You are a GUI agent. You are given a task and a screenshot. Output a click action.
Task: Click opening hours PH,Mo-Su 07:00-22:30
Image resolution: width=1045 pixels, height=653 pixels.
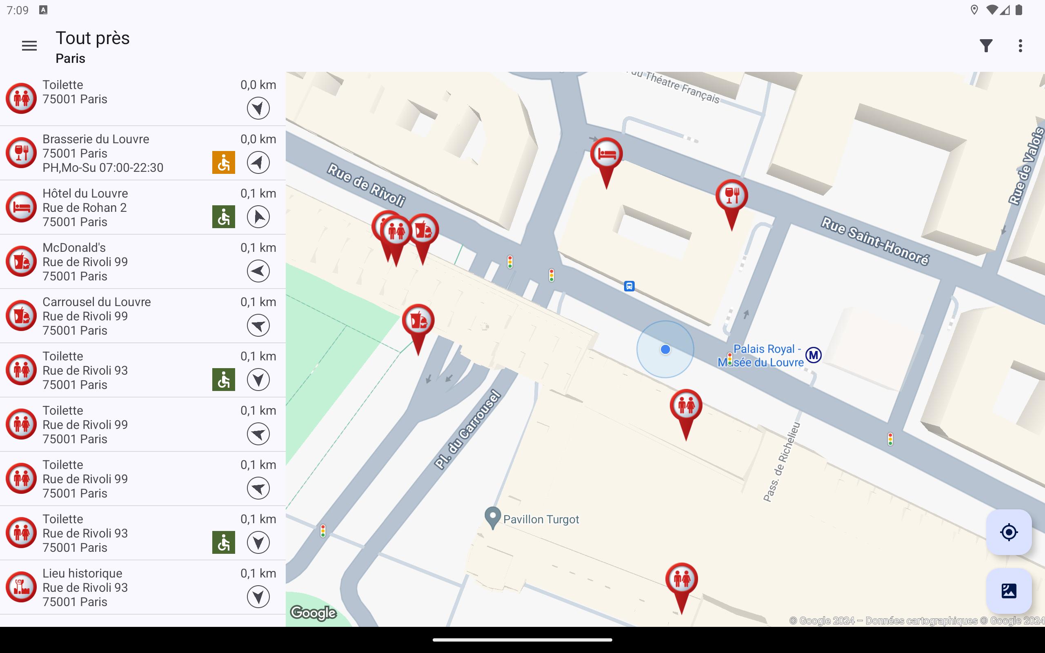click(x=103, y=168)
